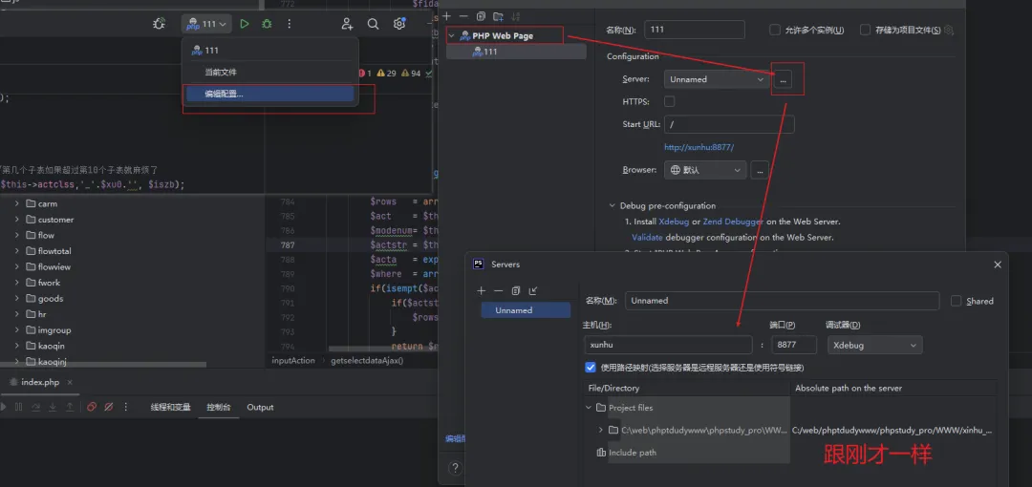Click the Start URL input field
The height and width of the screenshot is (487, 1032).
729,124
